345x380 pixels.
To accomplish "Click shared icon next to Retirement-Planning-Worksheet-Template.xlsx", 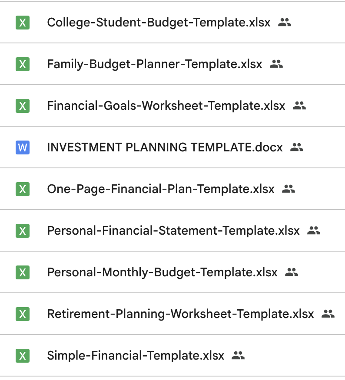I will point(328,314).
